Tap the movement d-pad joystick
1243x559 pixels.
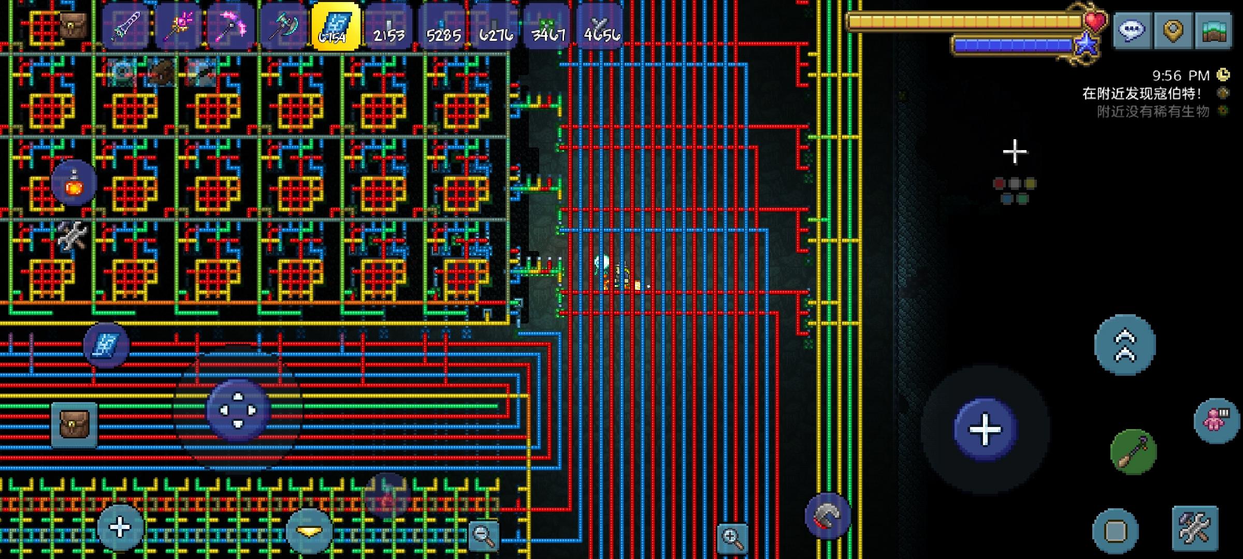pyautogui.click(x=238, y=410)
